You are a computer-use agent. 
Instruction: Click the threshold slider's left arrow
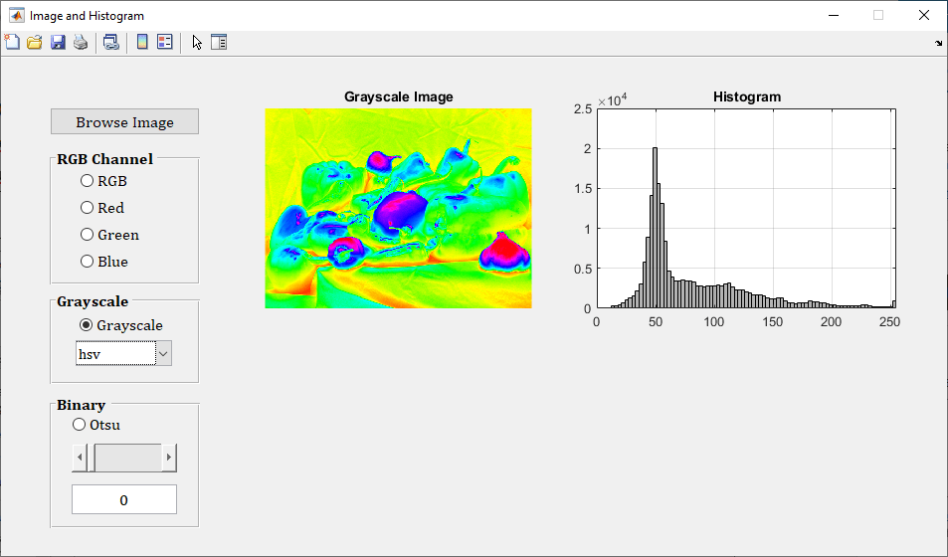point(80,459)
